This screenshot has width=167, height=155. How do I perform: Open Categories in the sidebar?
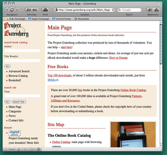click(x=15, y=111)
